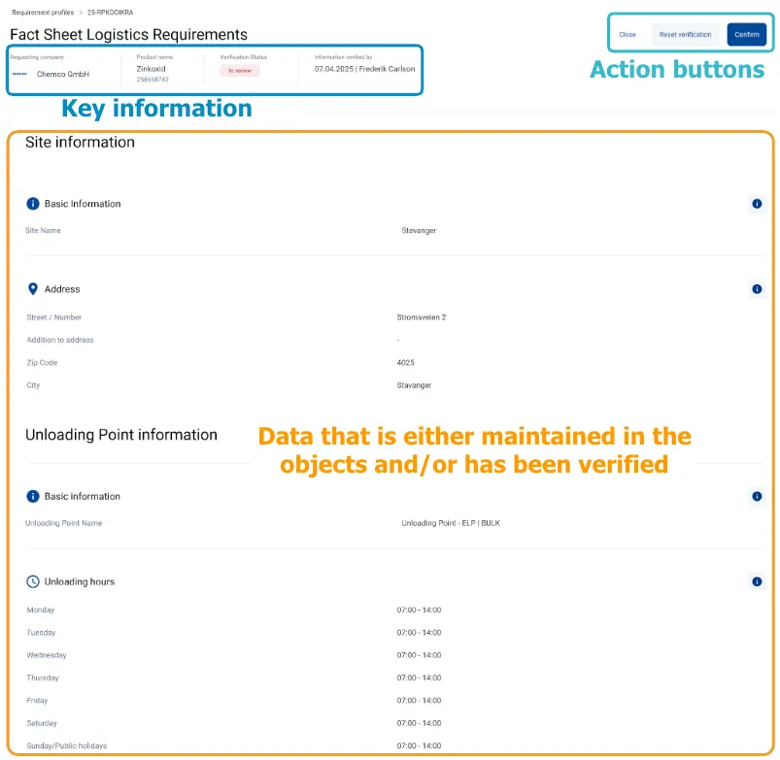Click Street / Number label
This screenshot has height=760, width=780.
54,317
